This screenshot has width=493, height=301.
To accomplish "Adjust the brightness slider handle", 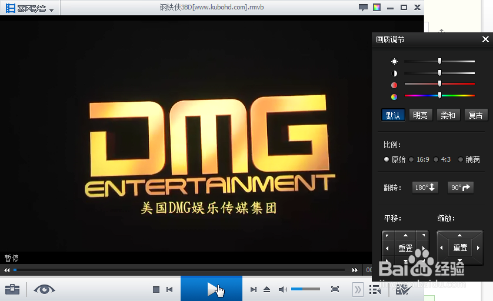I will point(439,61).
